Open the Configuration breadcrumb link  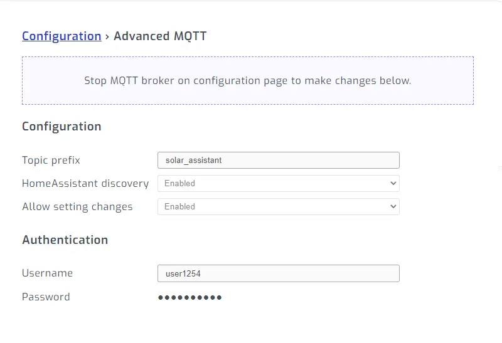tap(61, 36)
